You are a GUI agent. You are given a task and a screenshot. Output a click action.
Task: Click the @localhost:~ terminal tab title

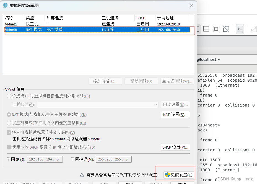pos(208,59)
